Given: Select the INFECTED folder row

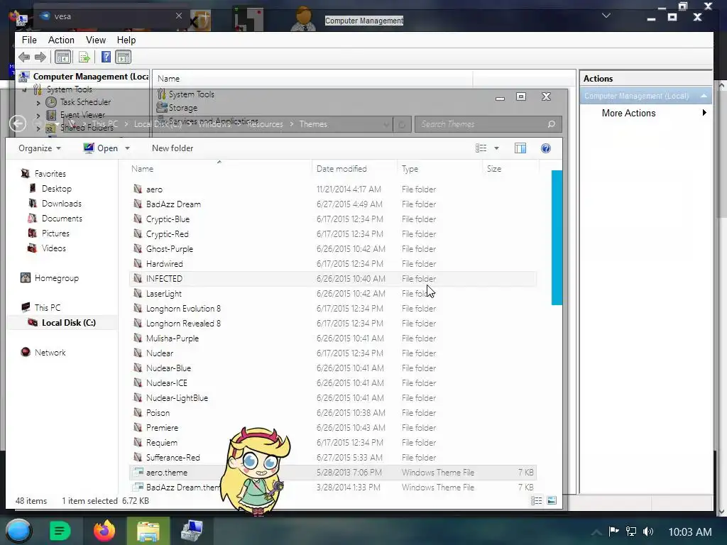Looking at the screenshot, I should pyautogui.click(x=332, y=278).
